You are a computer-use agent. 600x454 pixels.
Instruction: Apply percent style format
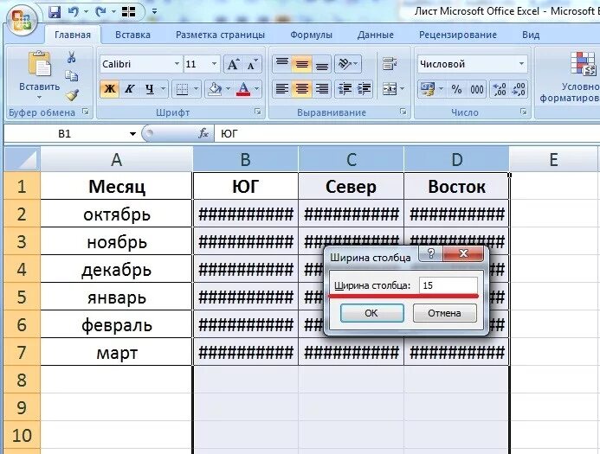[x=456, y=89]
